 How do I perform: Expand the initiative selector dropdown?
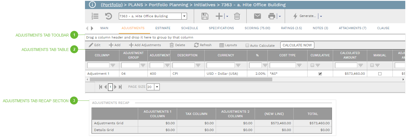[x=184, y=16]
